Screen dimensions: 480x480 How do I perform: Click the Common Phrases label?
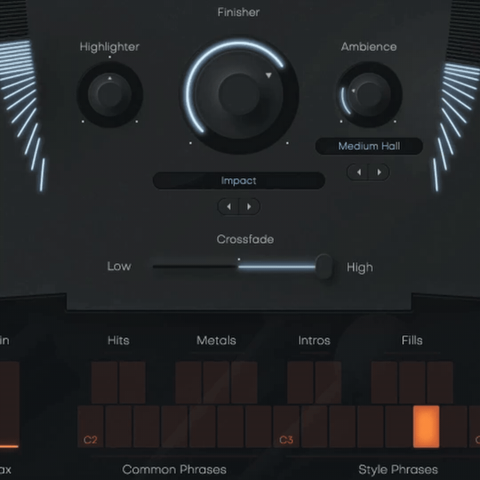point(175,470)
